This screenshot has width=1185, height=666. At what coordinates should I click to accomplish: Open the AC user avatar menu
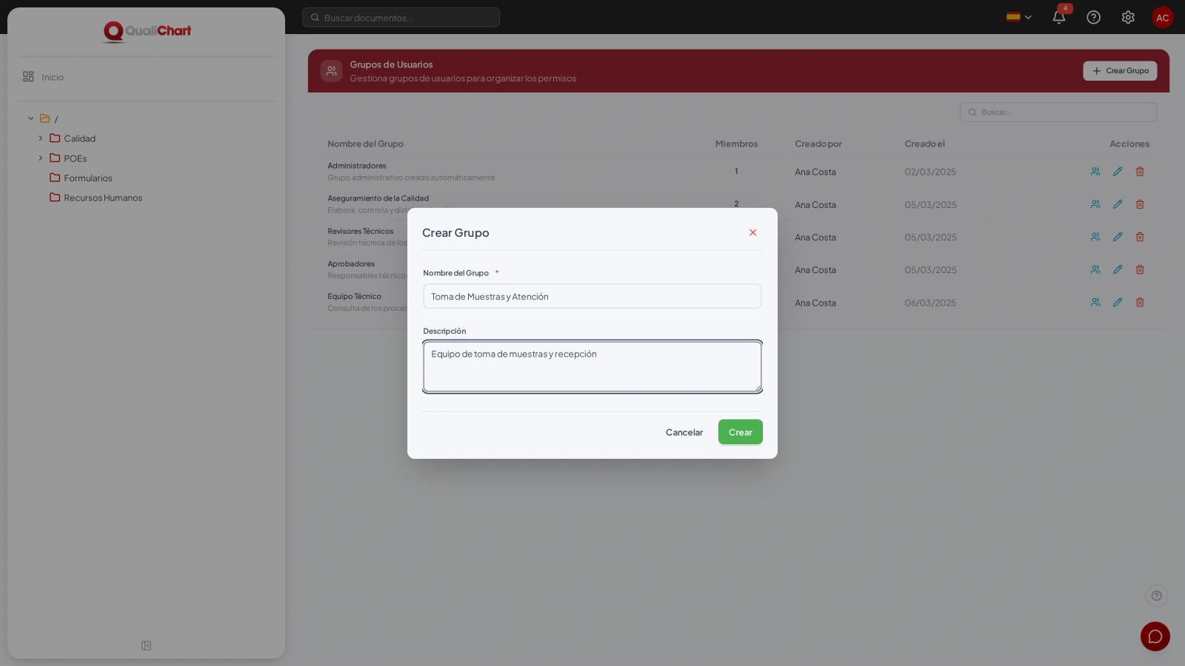pos(1163,18)
